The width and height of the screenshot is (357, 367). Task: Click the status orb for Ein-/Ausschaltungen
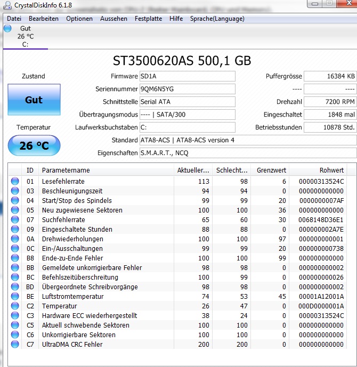15,248
